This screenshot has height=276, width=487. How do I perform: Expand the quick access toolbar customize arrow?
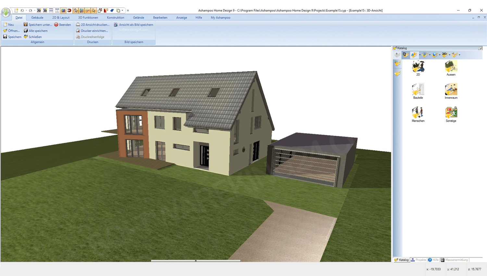click(128, 10)
